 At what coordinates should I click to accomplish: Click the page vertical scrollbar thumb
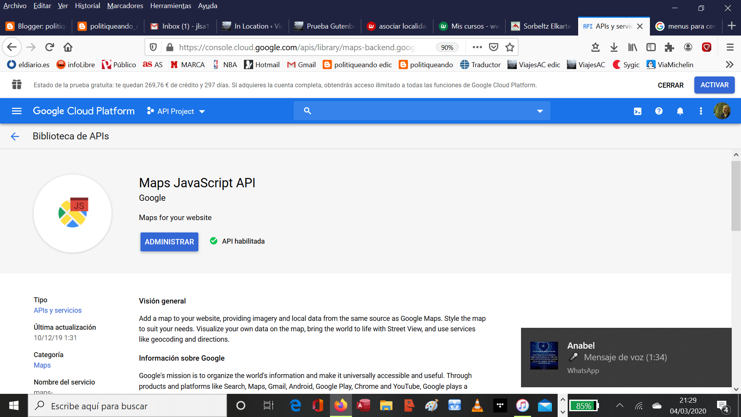click(736, 196)
